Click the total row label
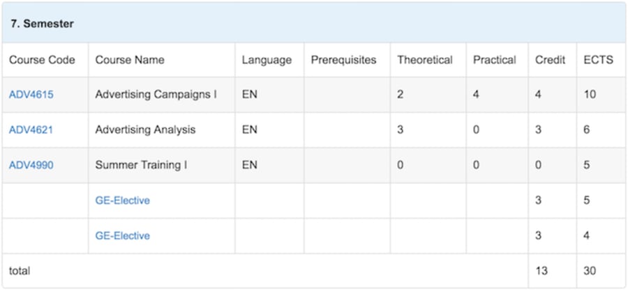Viewport: 628px width, 291px height. 20,271
